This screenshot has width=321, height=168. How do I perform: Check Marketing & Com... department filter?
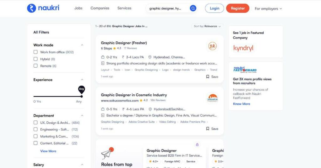pyautogui.click(x=36, y=136)
